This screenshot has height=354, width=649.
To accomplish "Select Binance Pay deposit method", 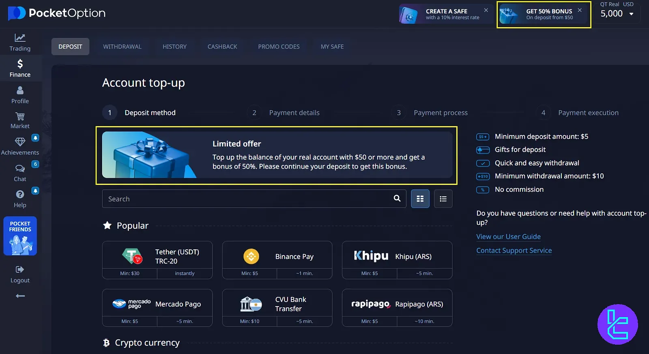I will pyautogui.click(x=277, y=256).
